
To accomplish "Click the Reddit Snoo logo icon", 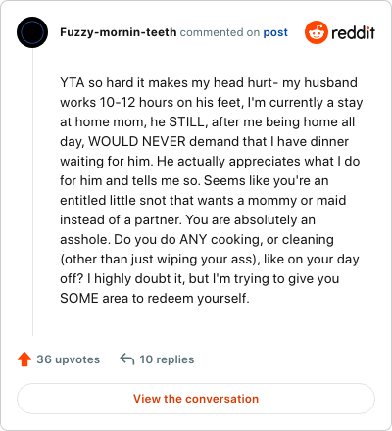I will (316, 32).
